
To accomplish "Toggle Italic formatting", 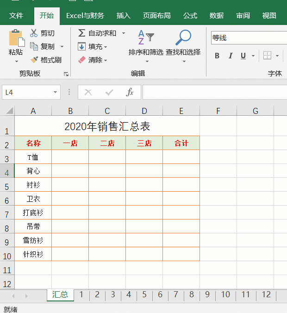I will click(x=231, y=56).
